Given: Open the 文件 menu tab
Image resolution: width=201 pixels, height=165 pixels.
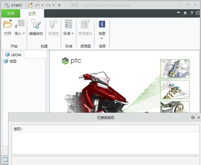Looking at the screenshot, I should (x=11, y=13).
